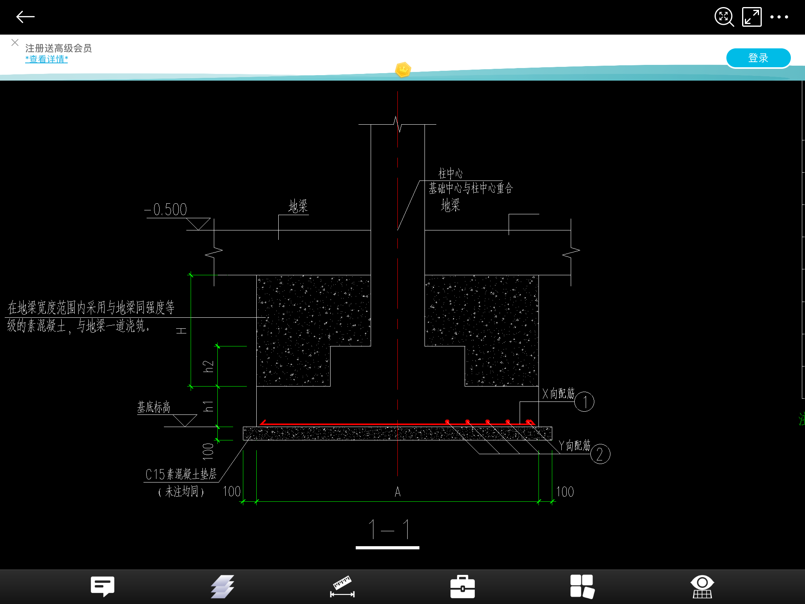The height and width of the screenshot is (604, 805).
Task: Toggle the eye view mode icon
Action: click(702, 587)
